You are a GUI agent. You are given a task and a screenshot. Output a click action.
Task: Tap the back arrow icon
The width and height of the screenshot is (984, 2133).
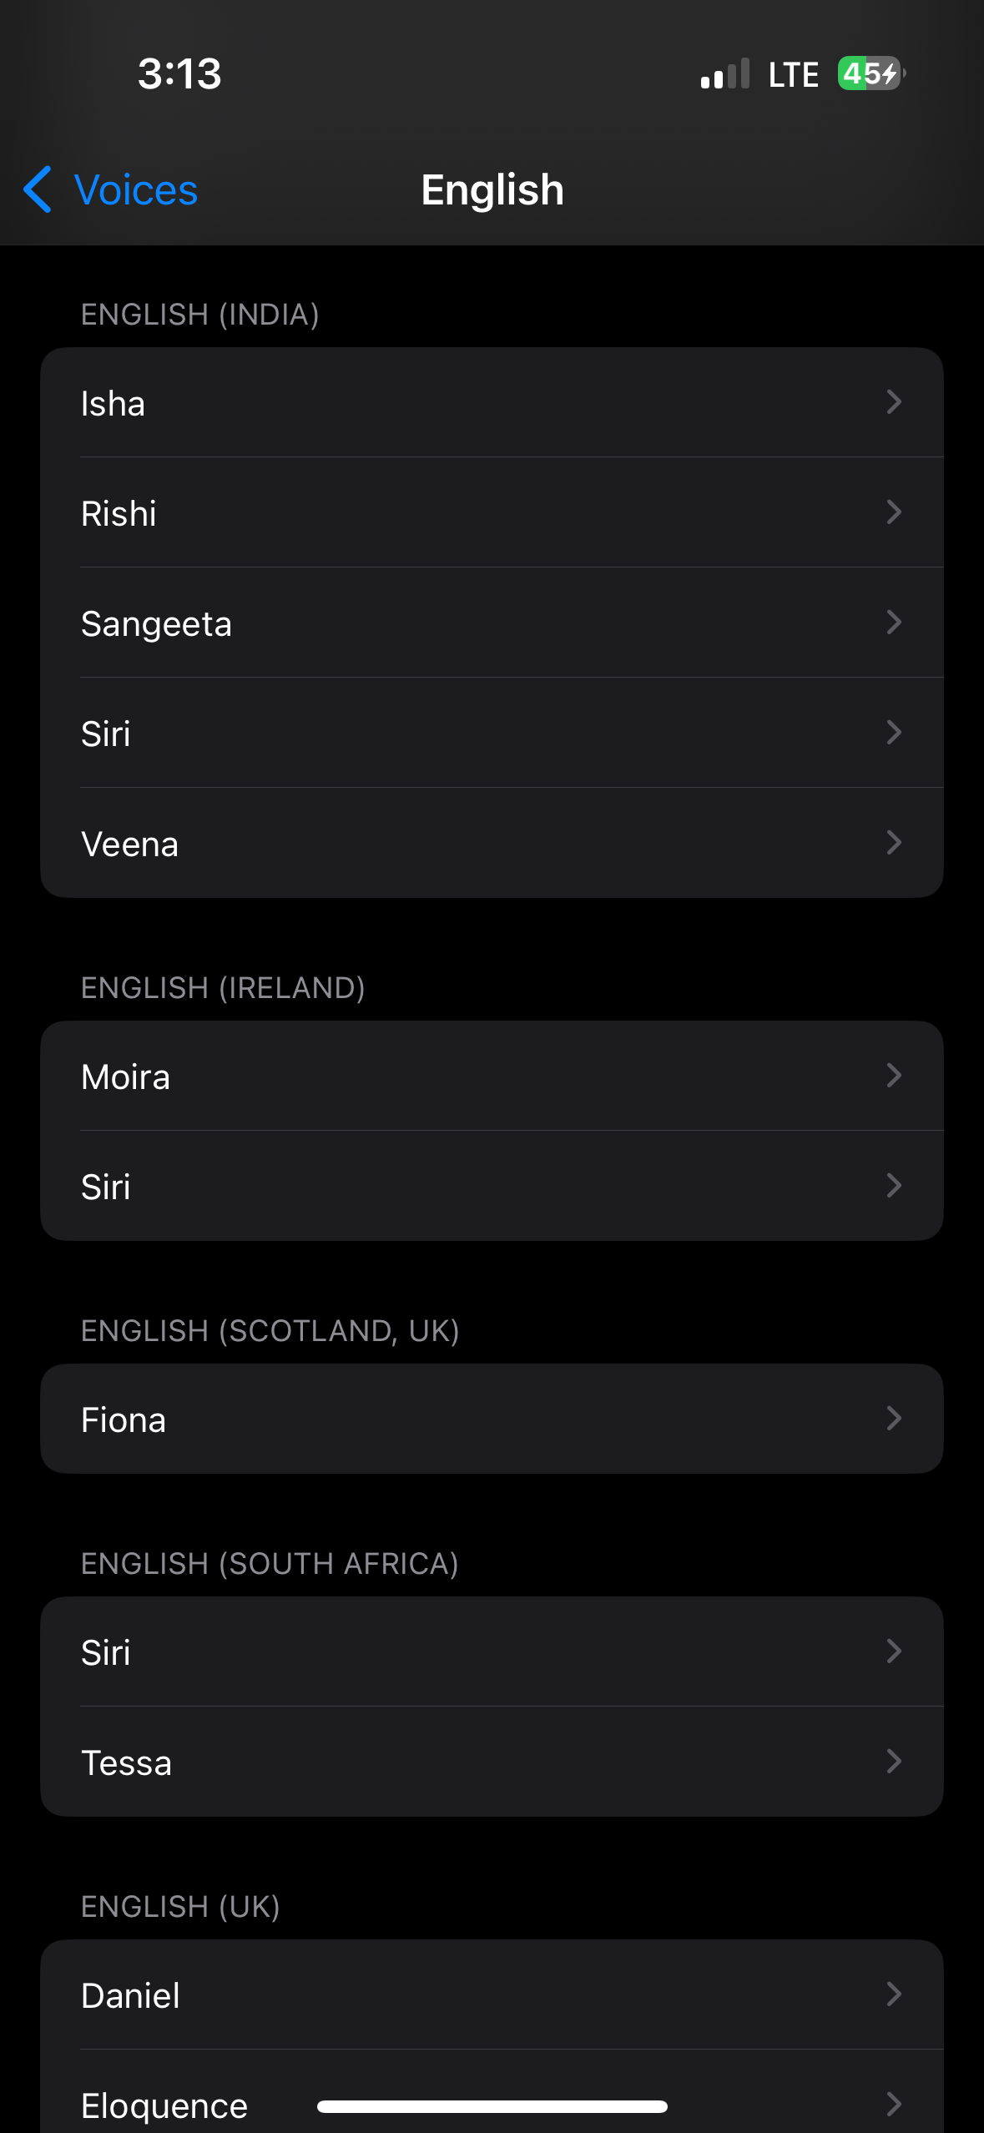tap(38, 189)
